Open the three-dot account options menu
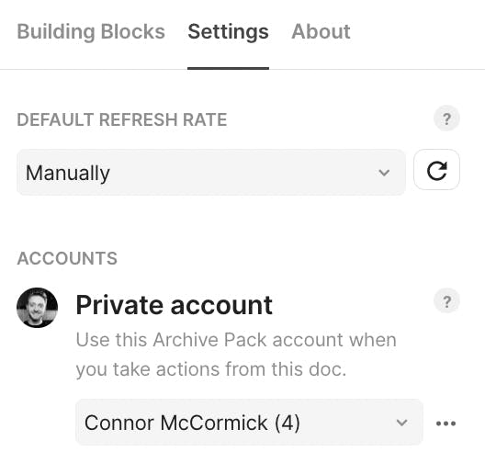 point(446,423)
